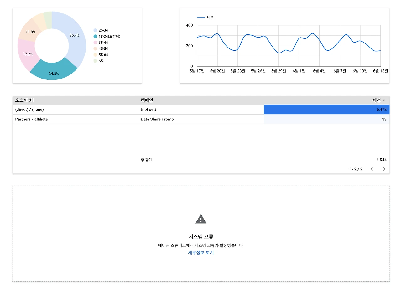Click the 총 합계 total label

[x=147, y=160]
